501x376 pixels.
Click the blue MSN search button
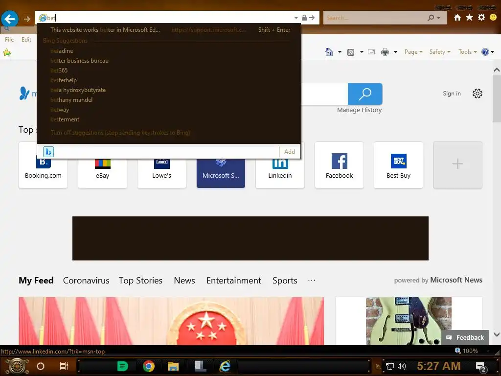[x=365, y=94]
